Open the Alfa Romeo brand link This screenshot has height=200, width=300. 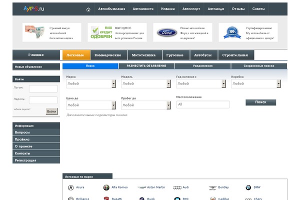(x=119, y=187)
